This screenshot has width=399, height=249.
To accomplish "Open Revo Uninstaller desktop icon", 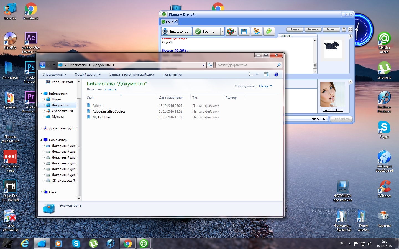I will 10,220.
